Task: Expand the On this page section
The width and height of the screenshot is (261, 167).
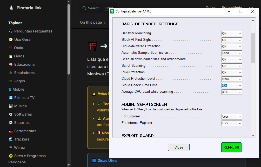Action: 93,23
